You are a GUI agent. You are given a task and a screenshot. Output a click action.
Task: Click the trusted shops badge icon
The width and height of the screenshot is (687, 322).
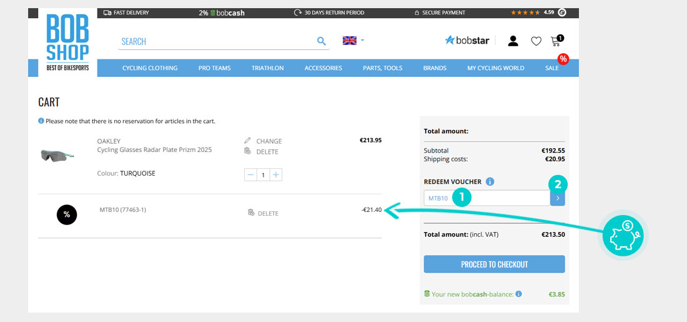point(561,13)
